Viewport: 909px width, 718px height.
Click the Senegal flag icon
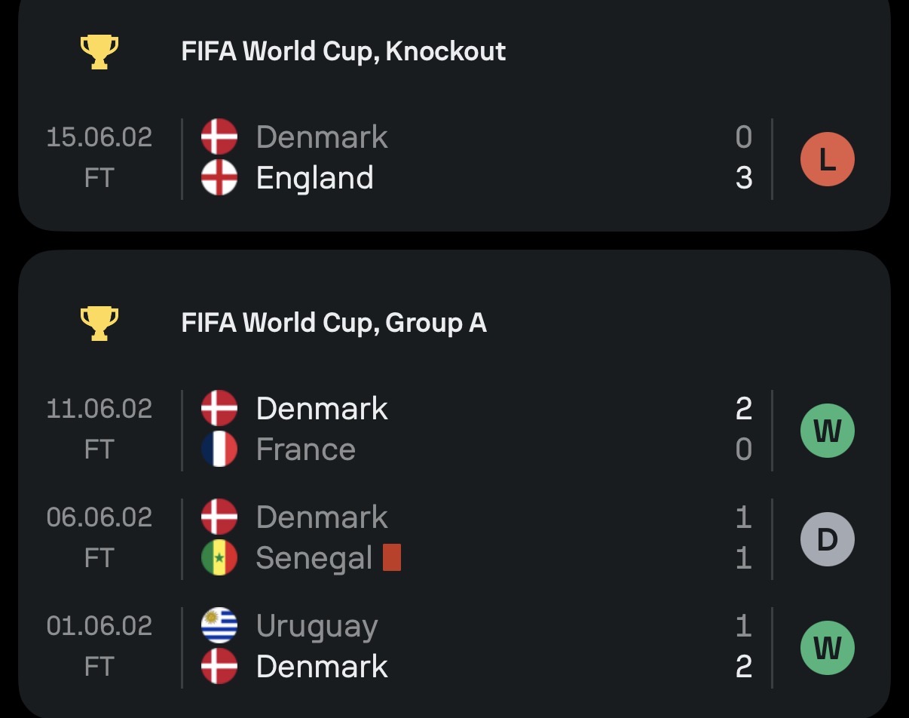pos(219,558)
